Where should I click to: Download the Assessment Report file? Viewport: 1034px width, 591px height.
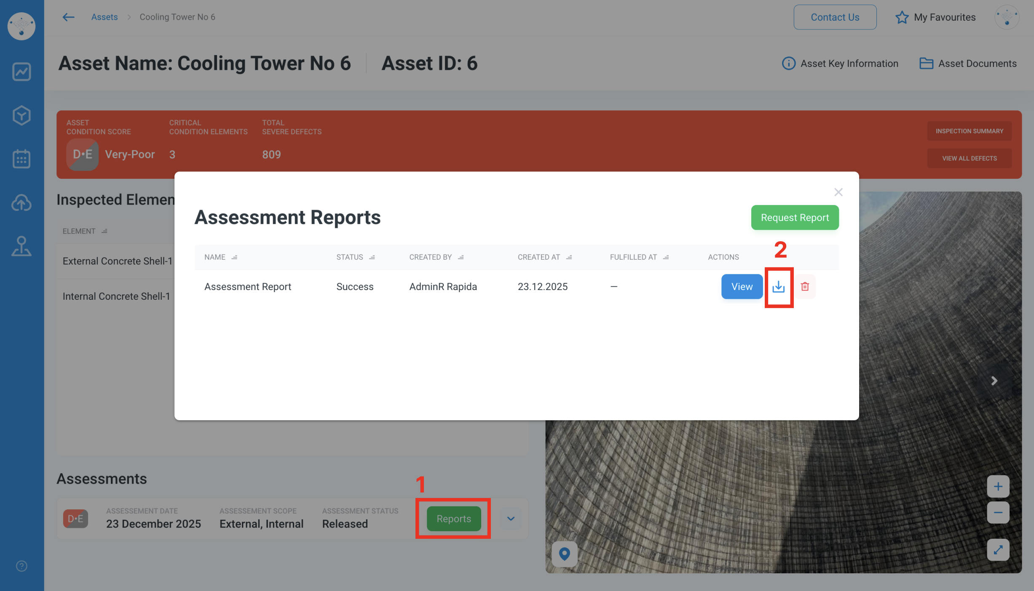pyautogui.click(x=778, y=287)
